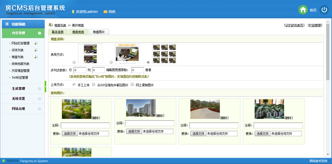The image size is (332, 164).
Task: Click 注释 field under red-fenced road image
Action: pyautogui.click(x=214, y=126)
